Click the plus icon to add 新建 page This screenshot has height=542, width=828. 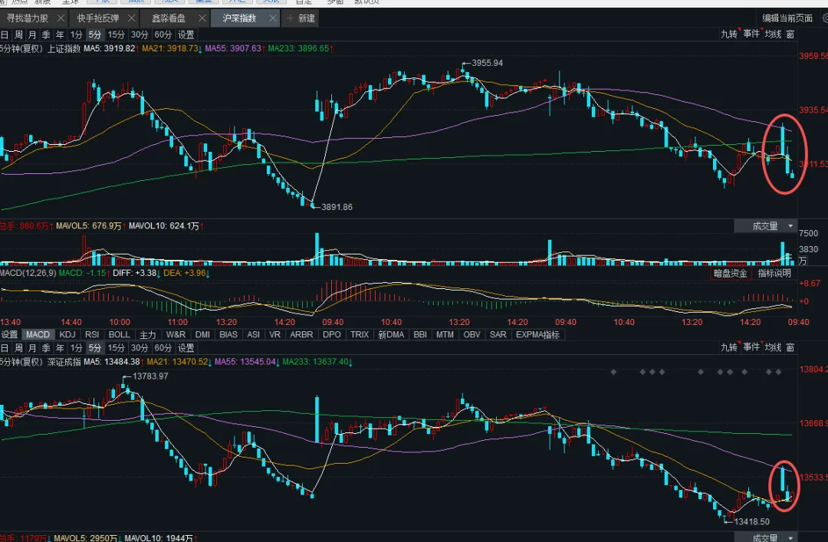(x=291, y=18)
